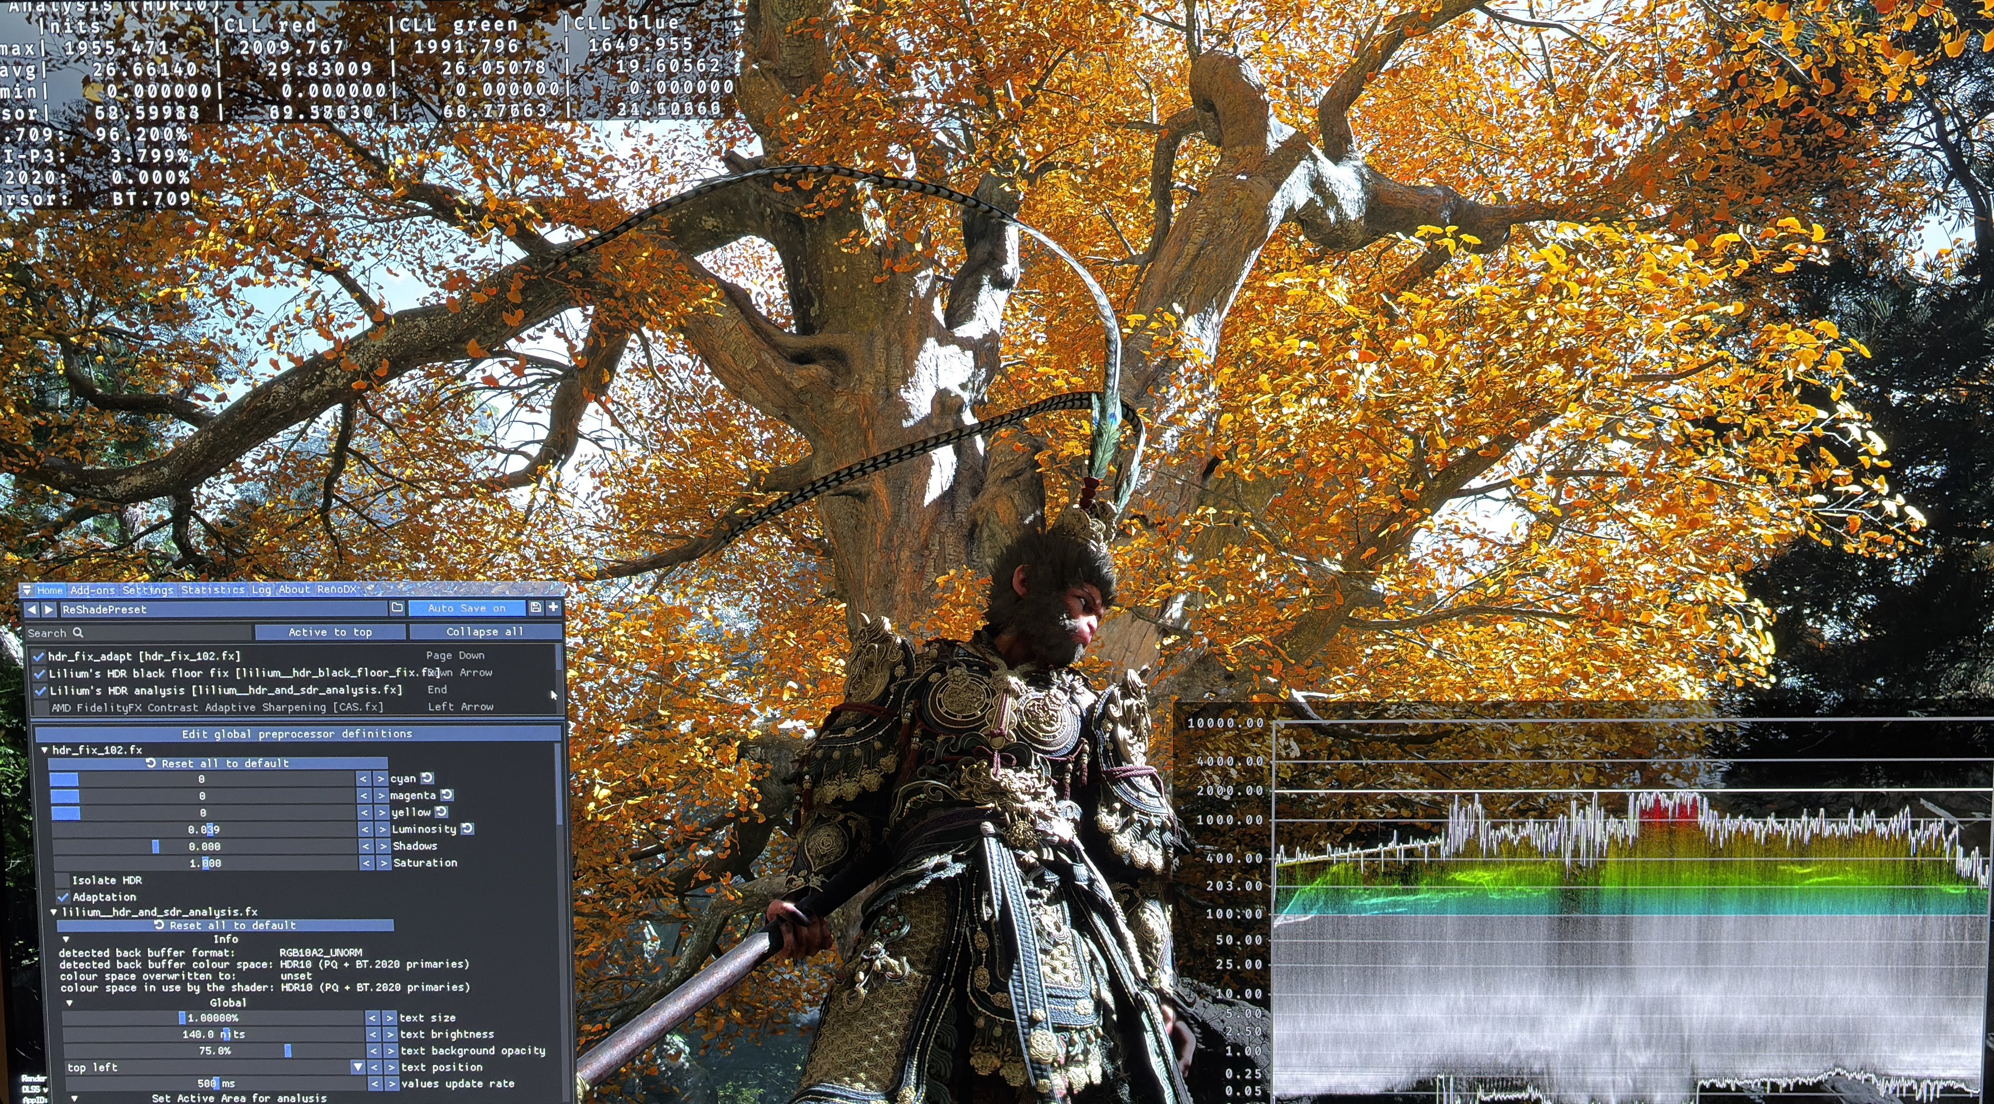Decrease Luminosity with the left arrow
The image size is (1994, 1104).
[366, 830]
